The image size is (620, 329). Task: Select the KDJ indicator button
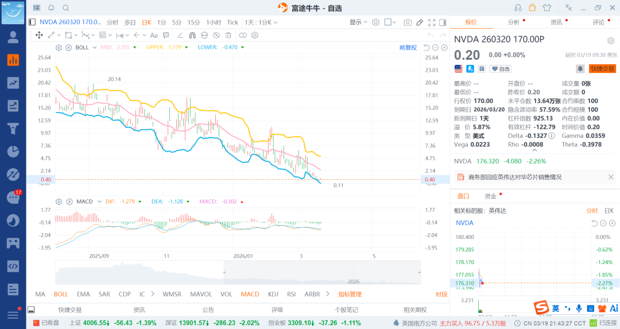pos(273,294)
